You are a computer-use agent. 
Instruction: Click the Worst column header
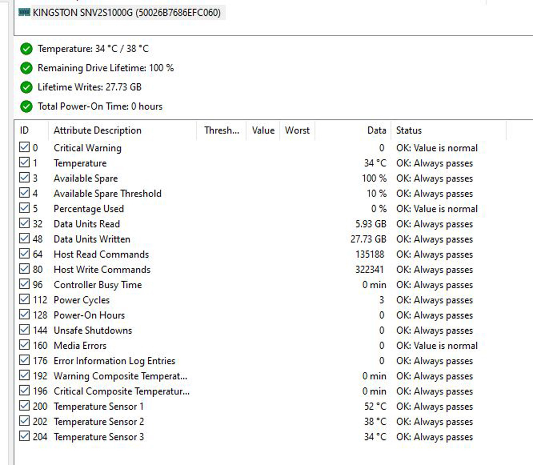[297, 131]
